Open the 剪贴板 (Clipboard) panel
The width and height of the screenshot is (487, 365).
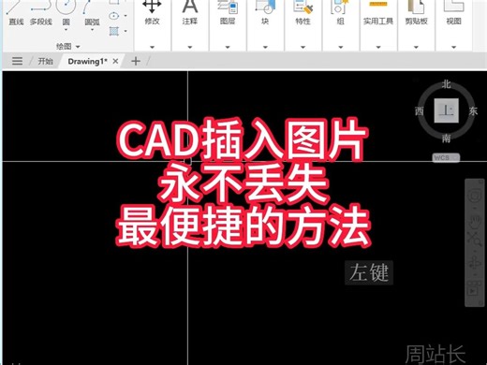(416, 12)
